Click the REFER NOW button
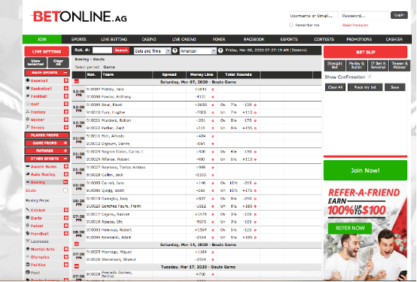This screenshot has width=417, height=282. [350, 228]
